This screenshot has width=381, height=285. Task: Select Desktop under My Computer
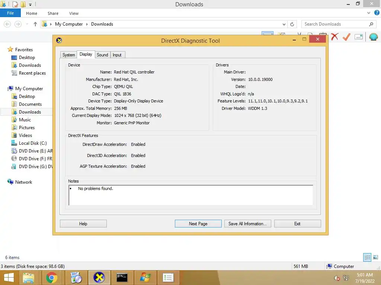27,96
